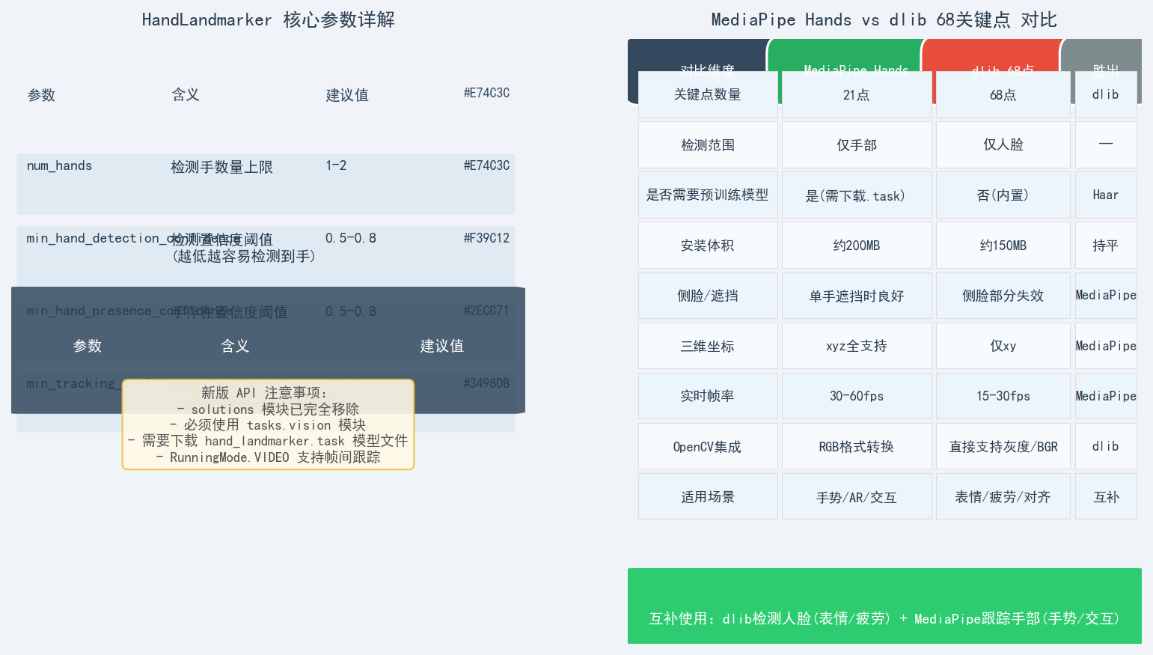Click the "实时帧率" row label

[x=708, y=396]
